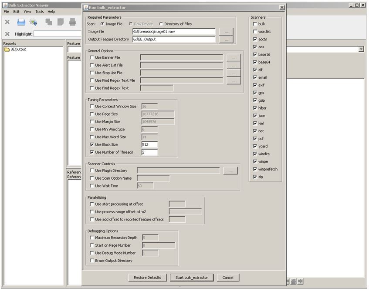Enable the wordlist scanner checkbox
Screen dimensions: 369x291
[255, 32]
